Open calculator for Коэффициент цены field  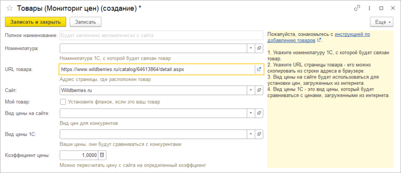[x=102, y=155]
